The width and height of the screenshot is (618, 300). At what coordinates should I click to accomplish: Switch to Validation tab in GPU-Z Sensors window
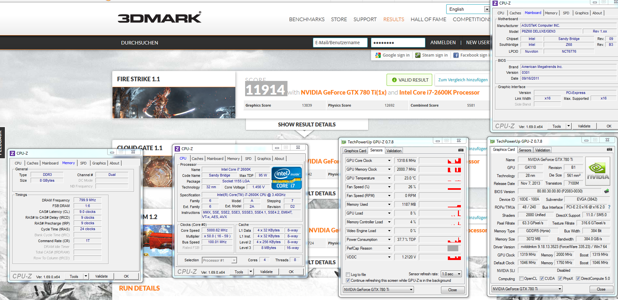tap(394, 150)
